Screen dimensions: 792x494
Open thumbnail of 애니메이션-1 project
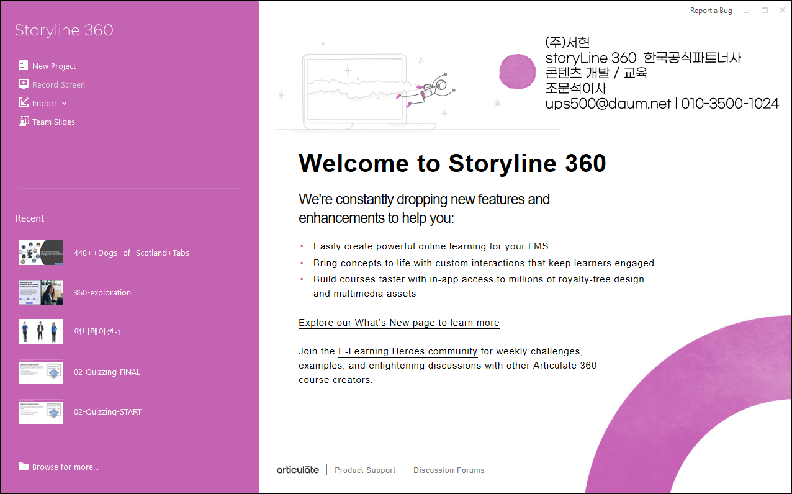(x=41, y=332)
